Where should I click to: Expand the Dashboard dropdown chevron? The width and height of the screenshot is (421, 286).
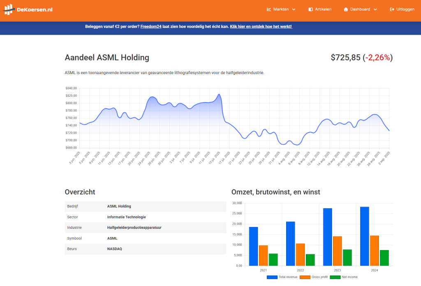pyautogui.click(x=375, y=9)
